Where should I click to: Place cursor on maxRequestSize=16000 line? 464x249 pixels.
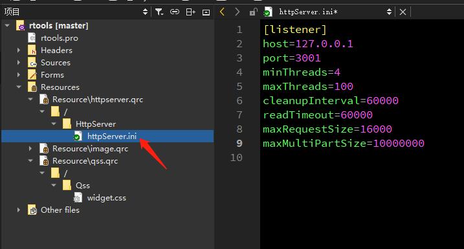[x=327, y=129]
